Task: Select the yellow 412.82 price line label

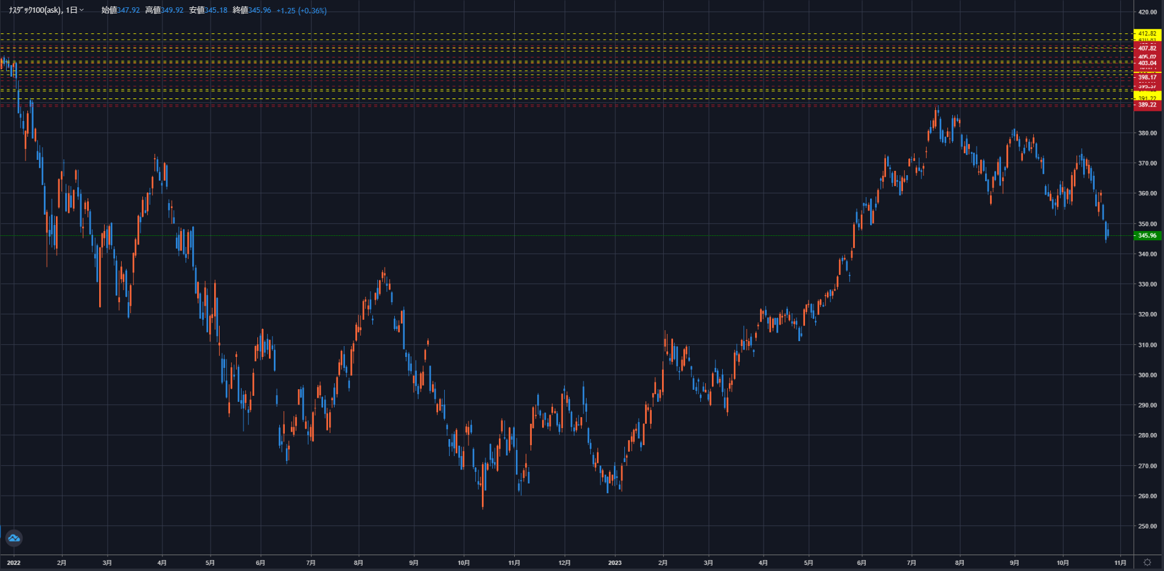Action: (x=1148, y=33)
